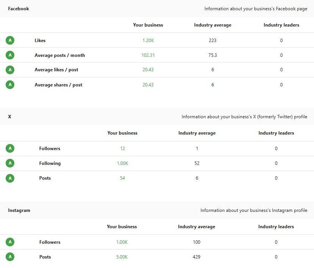Image resolution: width=314 pixels, height=268 pixels.
Task: Select the X section heading
Action: point(10,117)
